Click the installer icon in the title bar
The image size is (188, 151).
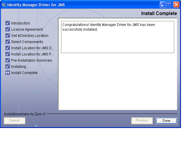pyautogui.click(x=4, y=5)
